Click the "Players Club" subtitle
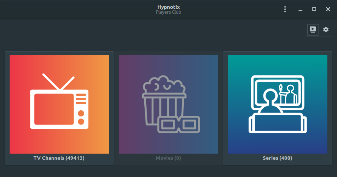Viewport: 337px width, 177px height. 168,12
